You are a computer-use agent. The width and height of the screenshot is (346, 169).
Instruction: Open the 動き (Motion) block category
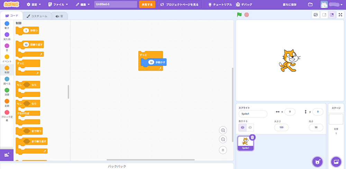[x=7, y=25]
